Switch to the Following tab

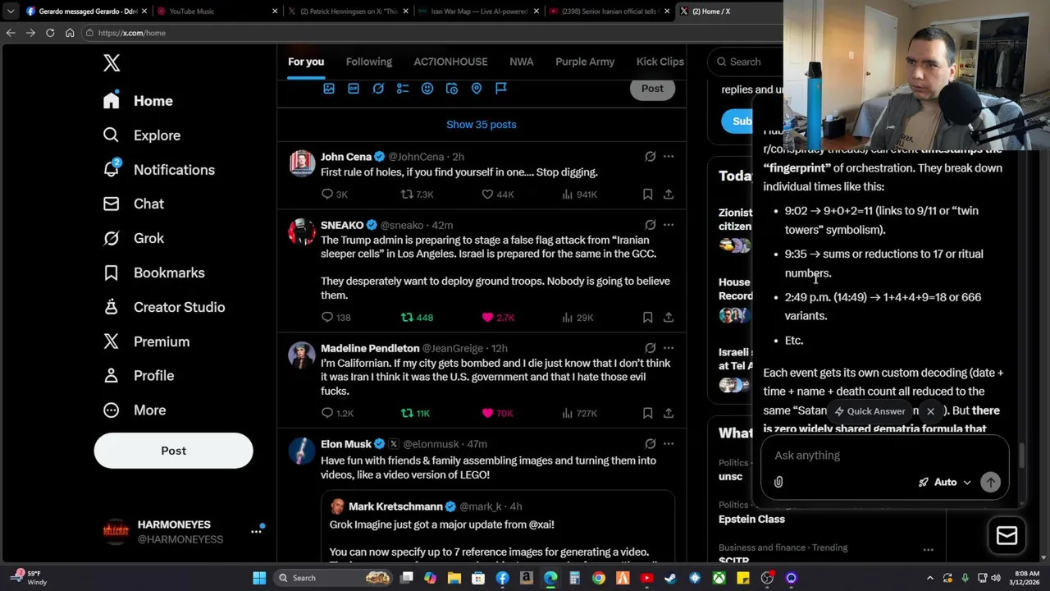click(368, 62)
